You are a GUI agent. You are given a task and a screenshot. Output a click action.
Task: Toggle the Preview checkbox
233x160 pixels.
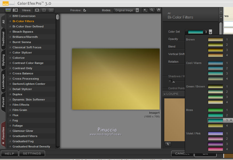coord(85,10)
